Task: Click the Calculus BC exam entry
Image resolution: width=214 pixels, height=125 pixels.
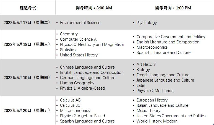Action: click(x=70, y=105)
